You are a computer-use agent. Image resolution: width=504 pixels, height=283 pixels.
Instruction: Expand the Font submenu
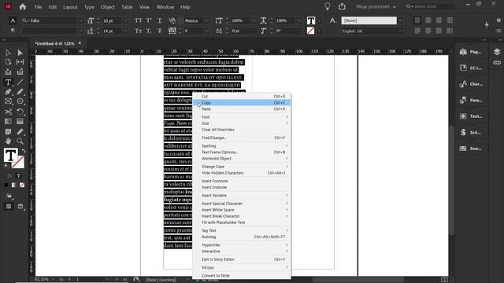[x=242, y=117]
